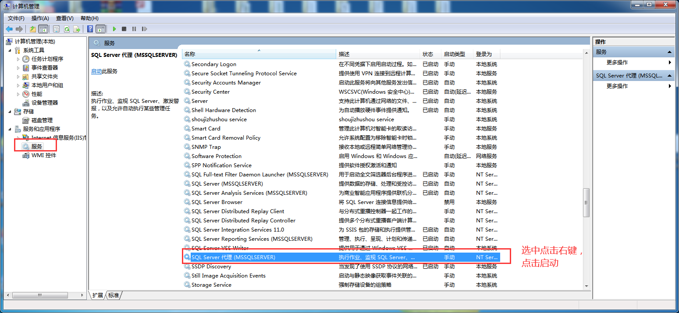Select shoujizhushou service row
The width and height of the screenshot is (679, 313).
(341, 119)
